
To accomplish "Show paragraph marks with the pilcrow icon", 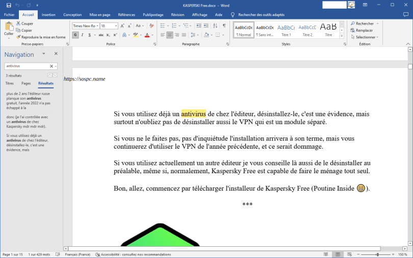I will [224, 26].
